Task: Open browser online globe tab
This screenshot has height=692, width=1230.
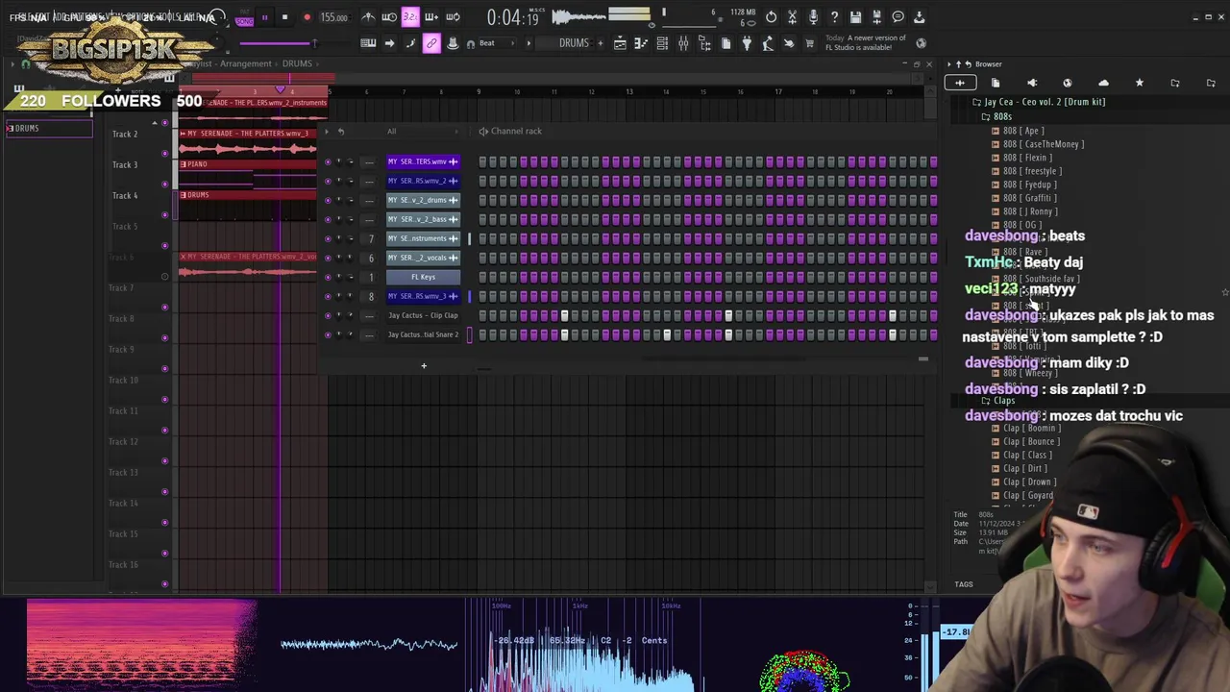Action: tap(1067, 84)
